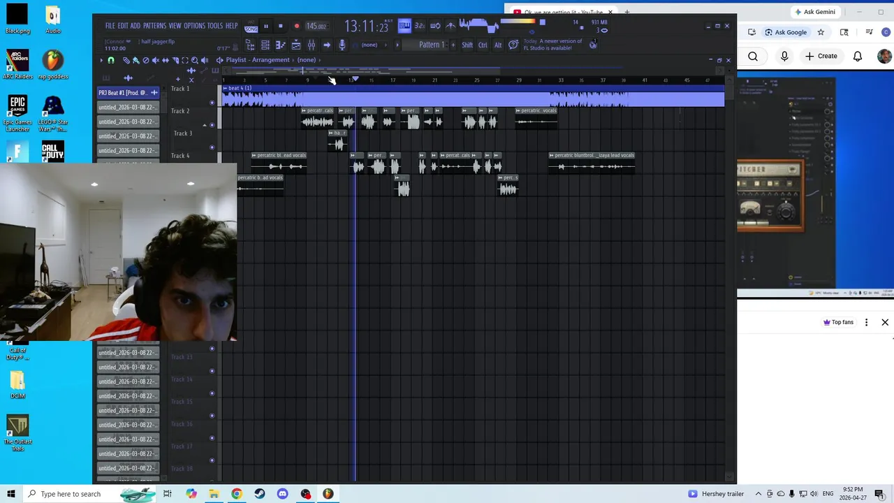Open the playlist options menu arrow

[101, 61]
